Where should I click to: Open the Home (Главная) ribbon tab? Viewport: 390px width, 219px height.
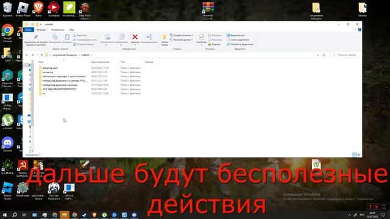click(x=41, y=30)
